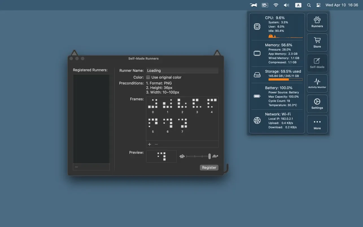363x227 pixels.
Task: Select frame 0 thumbnail
Action: (x=153, y=104)
